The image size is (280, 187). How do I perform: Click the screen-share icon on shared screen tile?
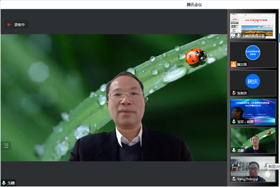tap(233, 36)
